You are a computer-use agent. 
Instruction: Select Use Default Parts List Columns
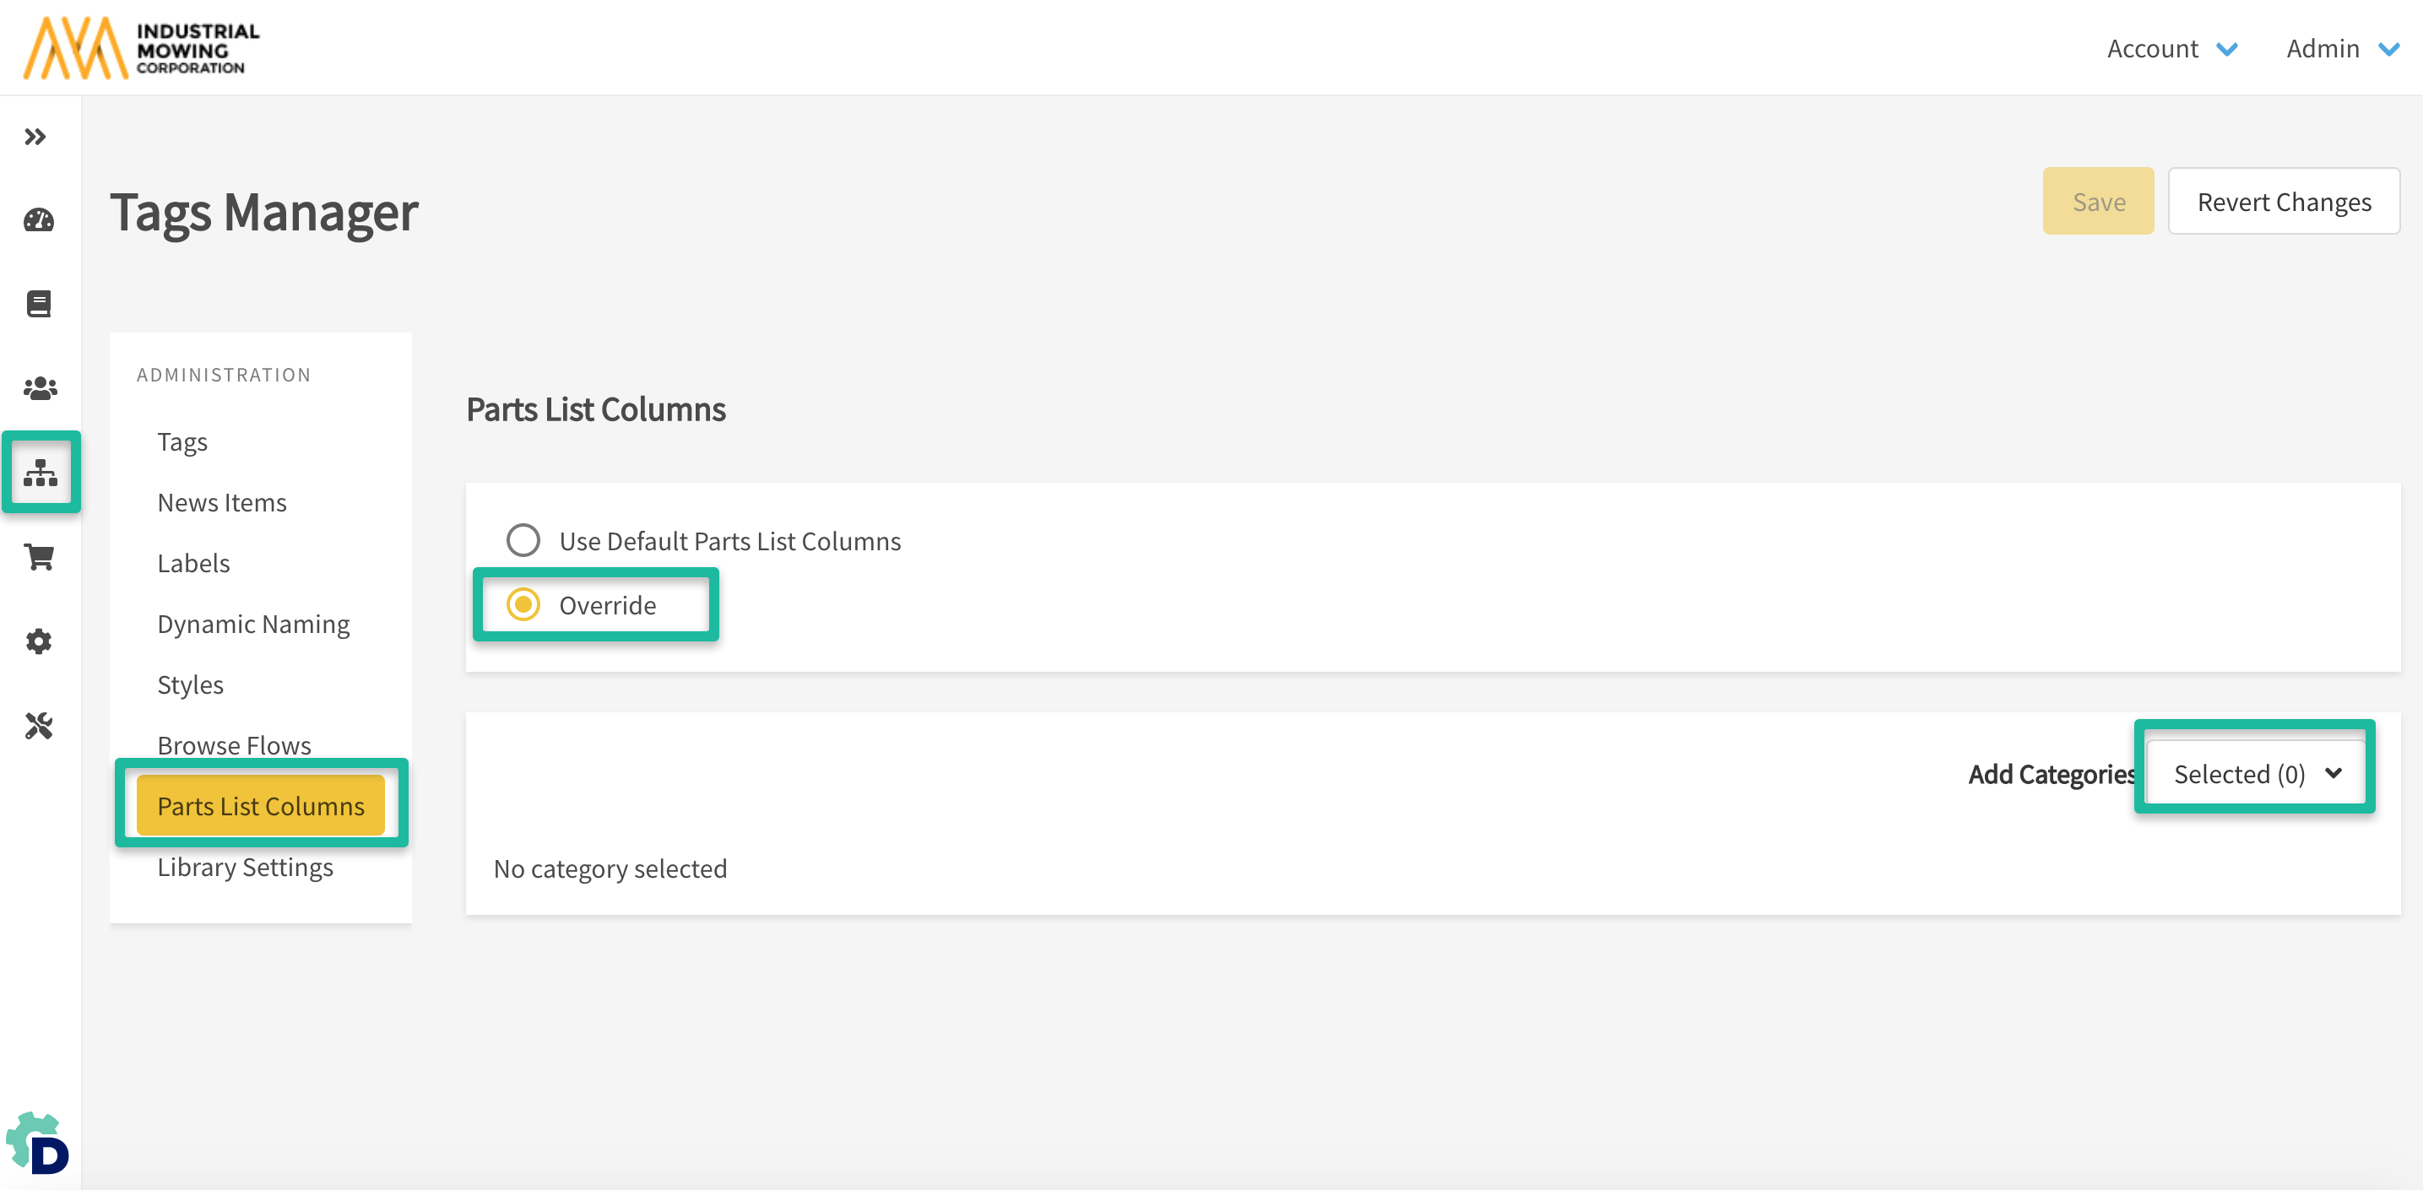coord(523,540)
